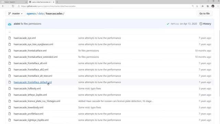Close the Home - OpenCV tab
The height and width of the screenshot is (124, 220).
[26, 2]
